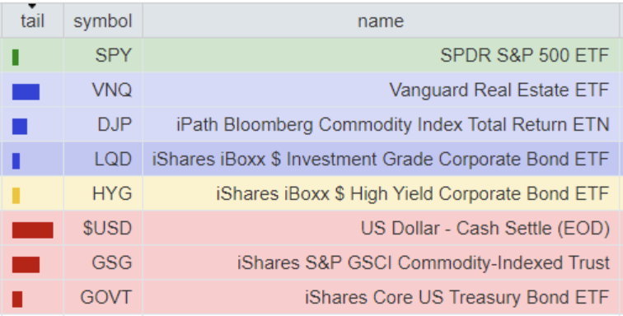This screenshot has height=316, width=623.
Task: Click the blue tail bar for VNQ
Action: (x=26, y=91)
